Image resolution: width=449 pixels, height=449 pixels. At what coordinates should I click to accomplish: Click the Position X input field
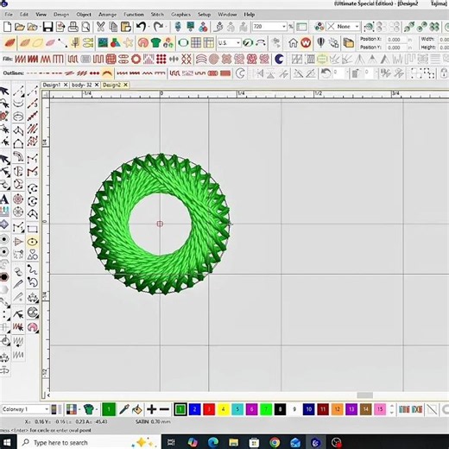395,40
